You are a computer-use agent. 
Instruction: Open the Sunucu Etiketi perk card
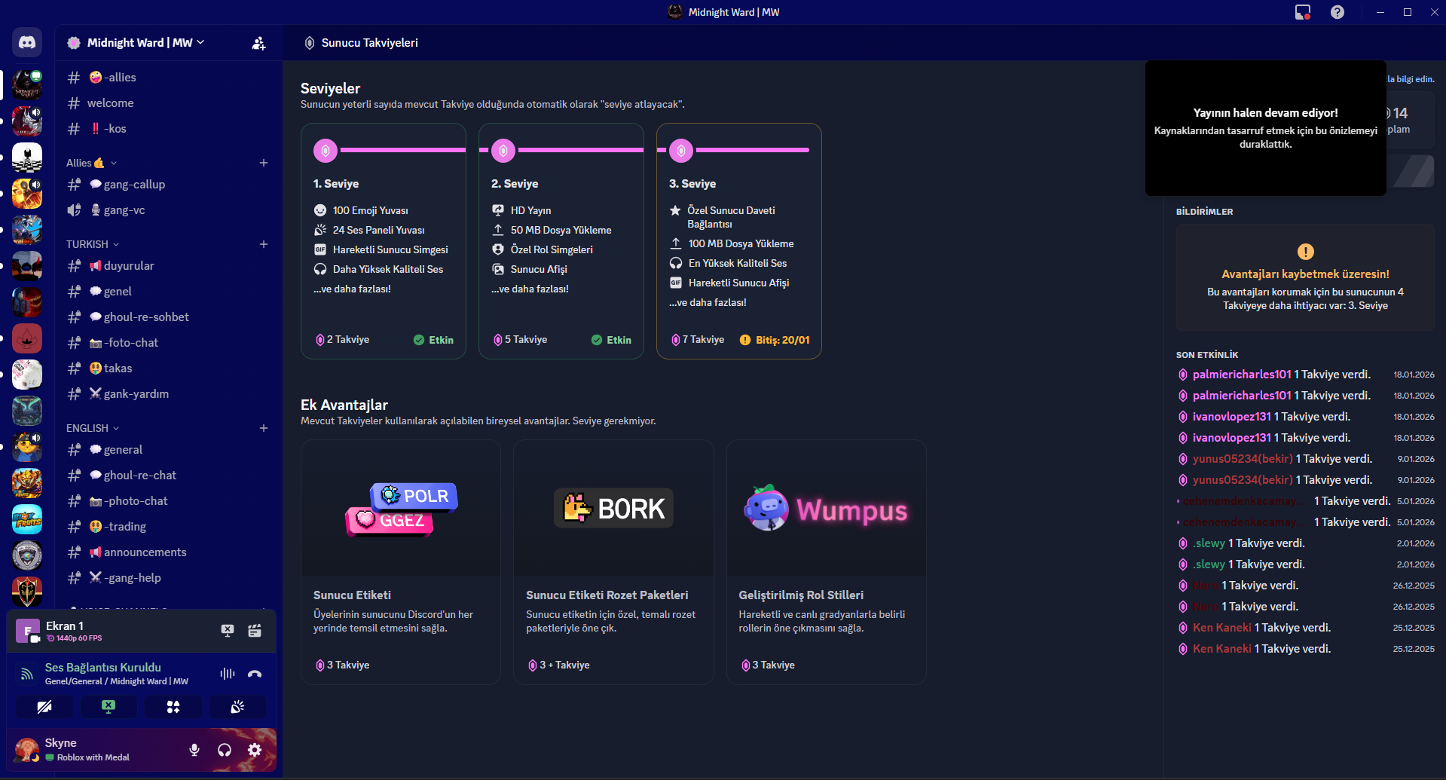coord(401,562)
